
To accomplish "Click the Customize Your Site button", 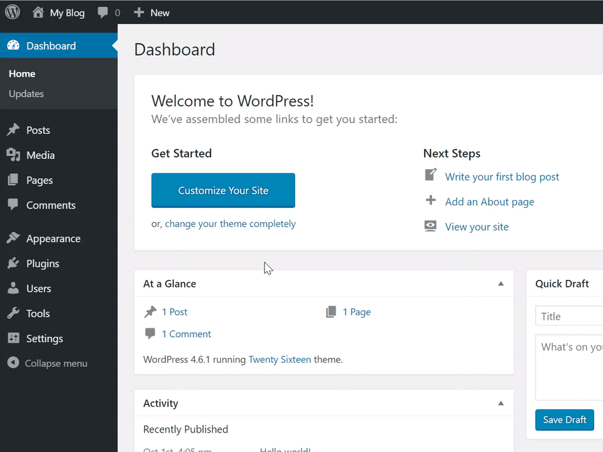I will (223, 190).
